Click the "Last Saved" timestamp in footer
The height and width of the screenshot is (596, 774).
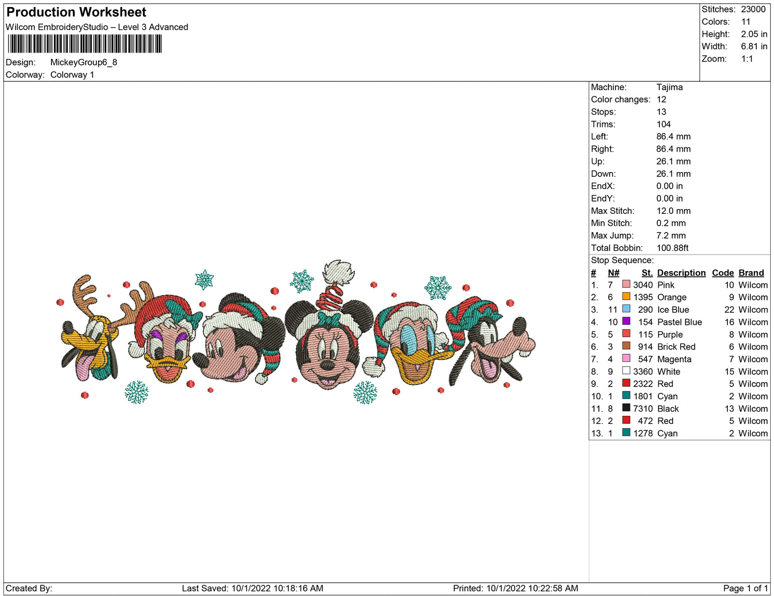pos(252,588)
